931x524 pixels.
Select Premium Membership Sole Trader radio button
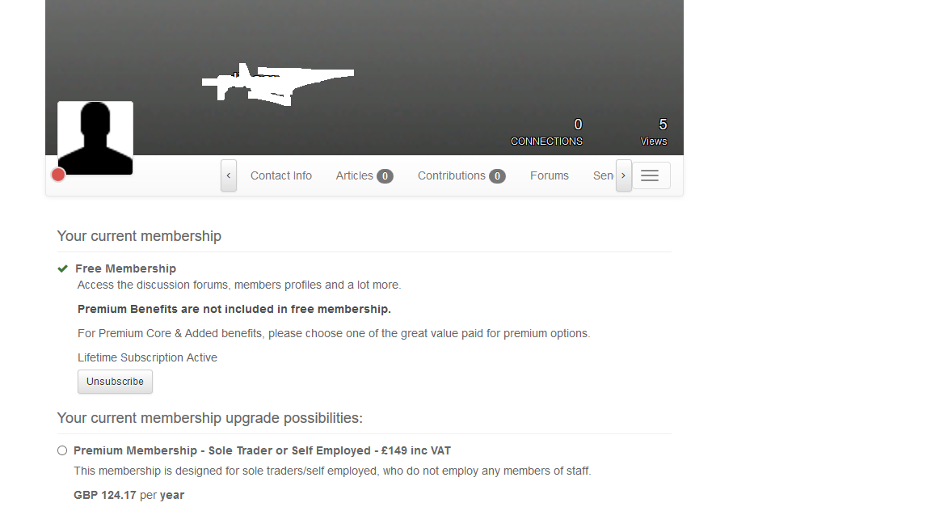(62, 450)
